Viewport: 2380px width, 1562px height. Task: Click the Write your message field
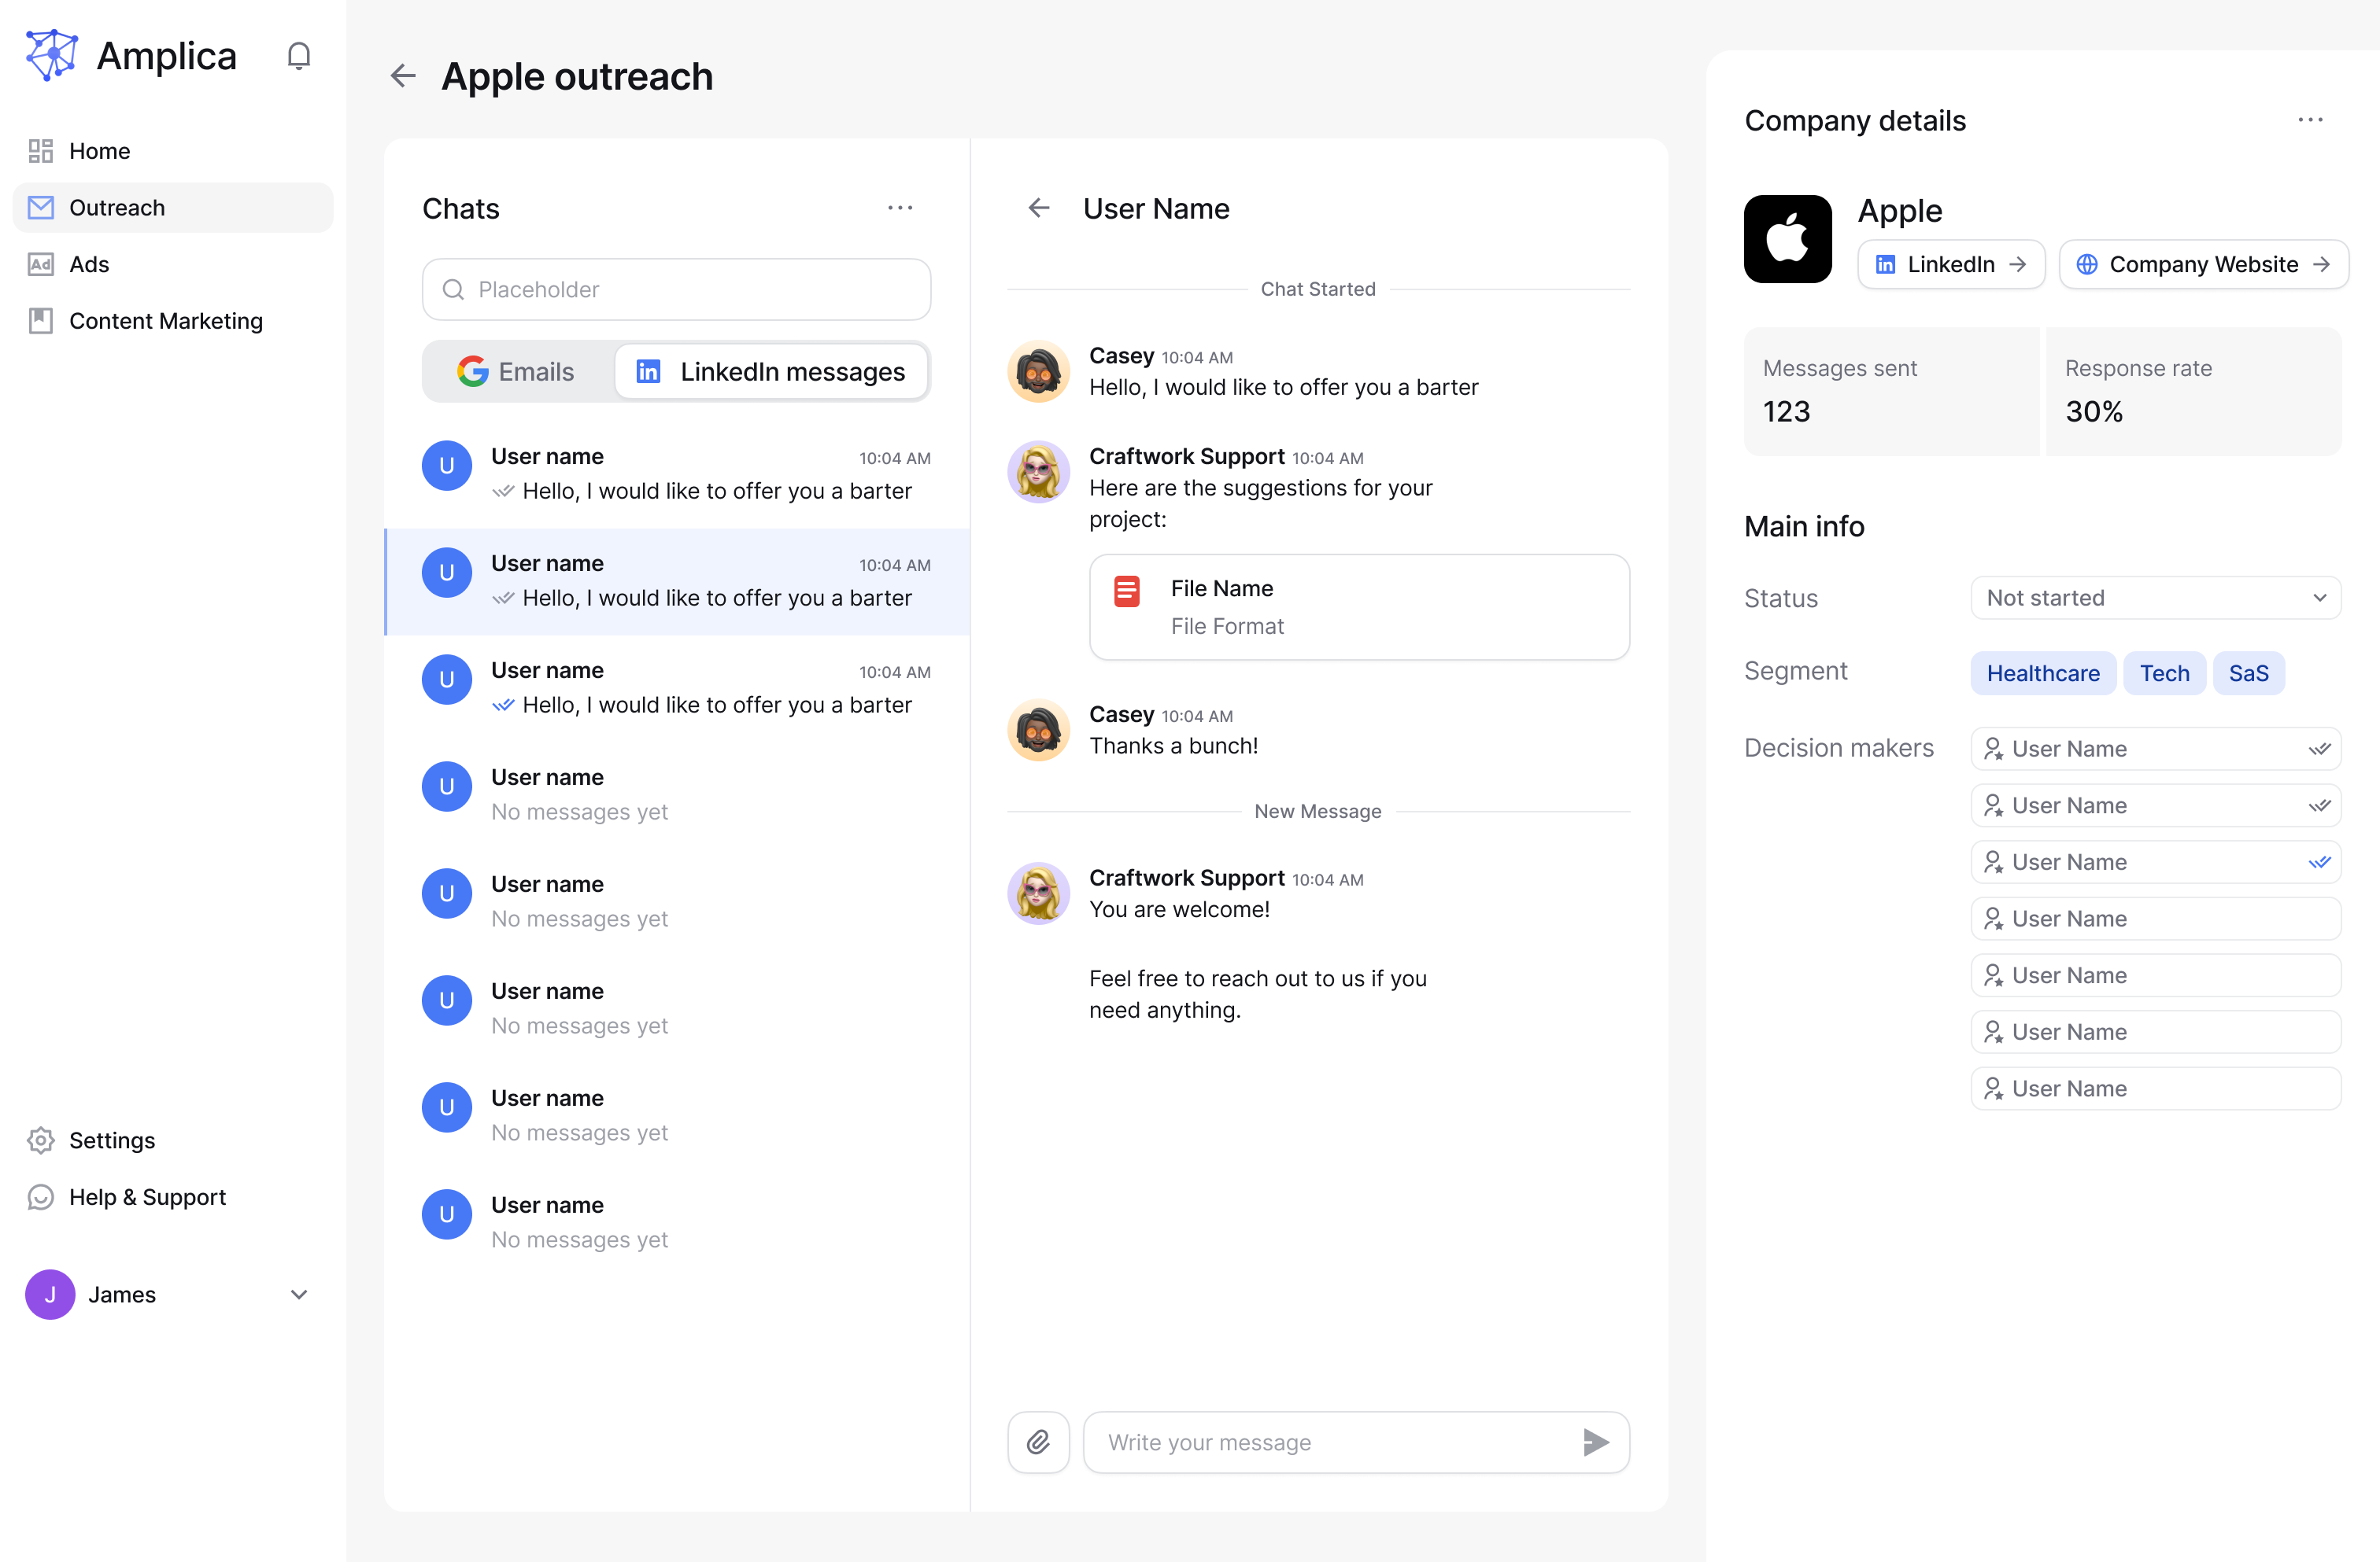[1330, 1441]
